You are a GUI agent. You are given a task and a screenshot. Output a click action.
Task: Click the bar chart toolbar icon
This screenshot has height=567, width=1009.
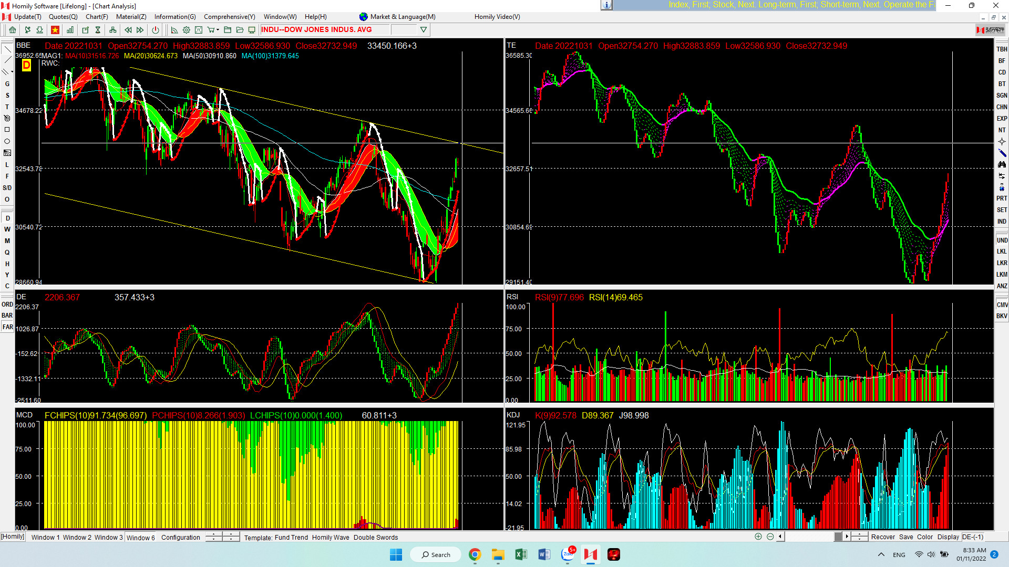(70, 30)
